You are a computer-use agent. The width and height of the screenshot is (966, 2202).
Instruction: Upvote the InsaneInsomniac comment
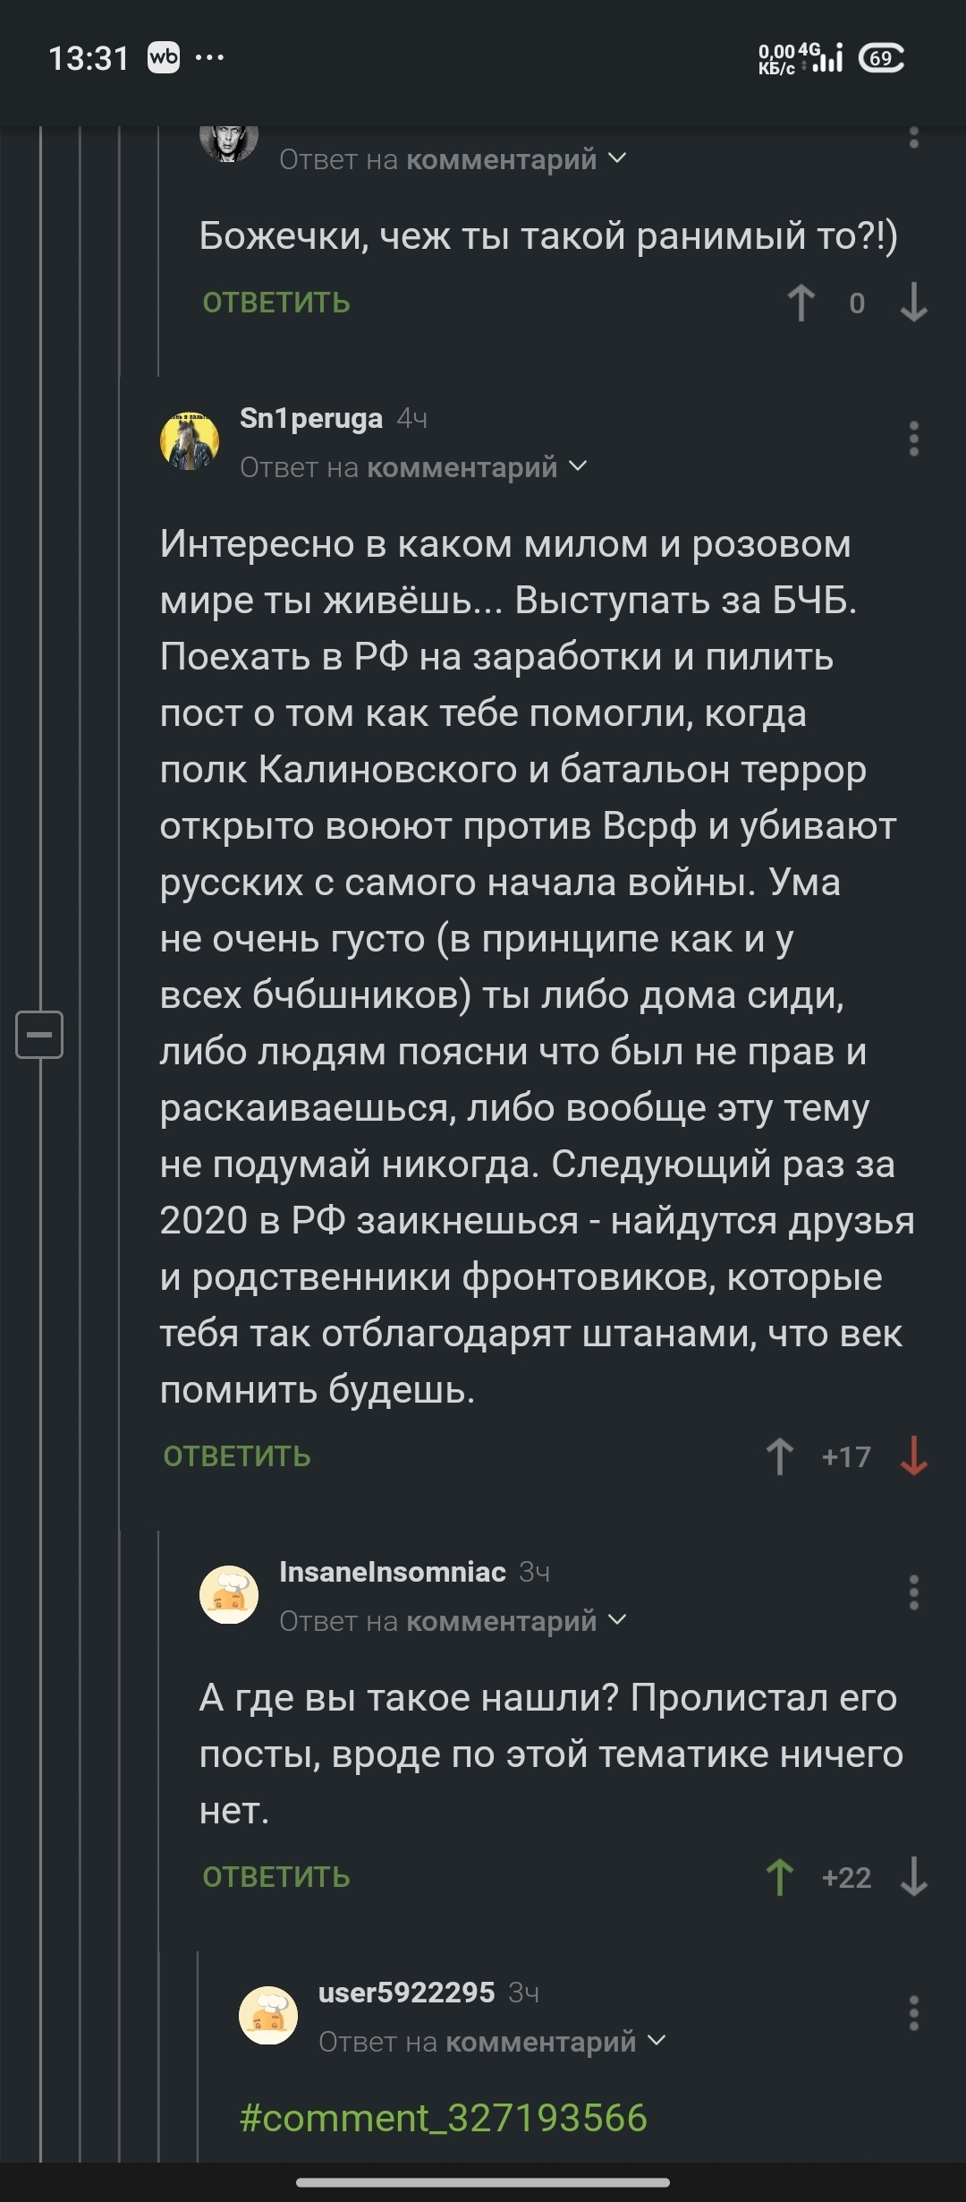780,1877
